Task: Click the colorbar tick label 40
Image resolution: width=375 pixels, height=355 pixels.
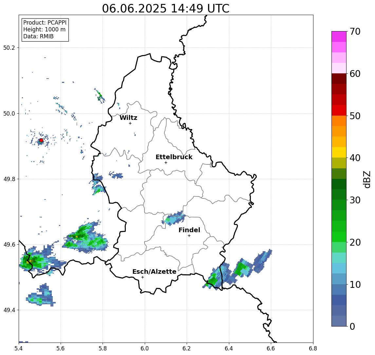Action: [x=355, y=158]
